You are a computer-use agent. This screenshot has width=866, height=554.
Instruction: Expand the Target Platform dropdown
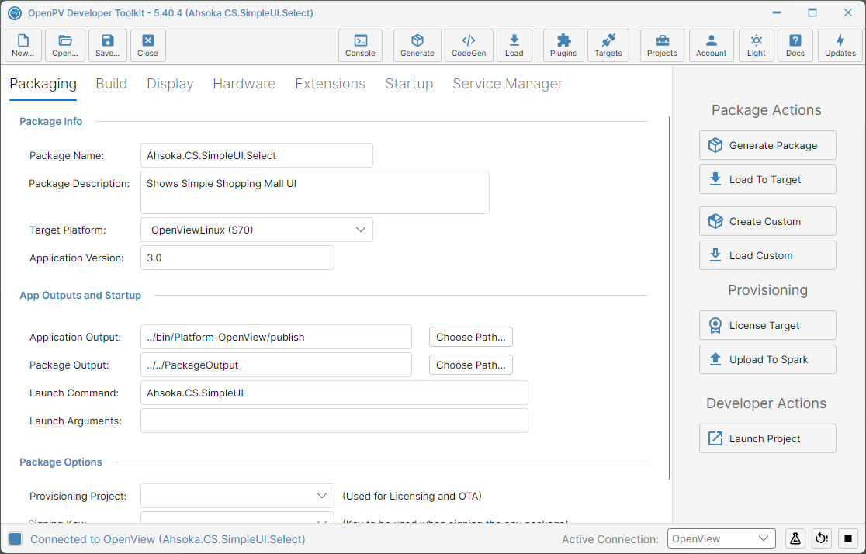pos(257,230)
